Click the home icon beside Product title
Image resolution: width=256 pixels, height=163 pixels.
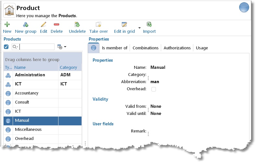[9, 10]
